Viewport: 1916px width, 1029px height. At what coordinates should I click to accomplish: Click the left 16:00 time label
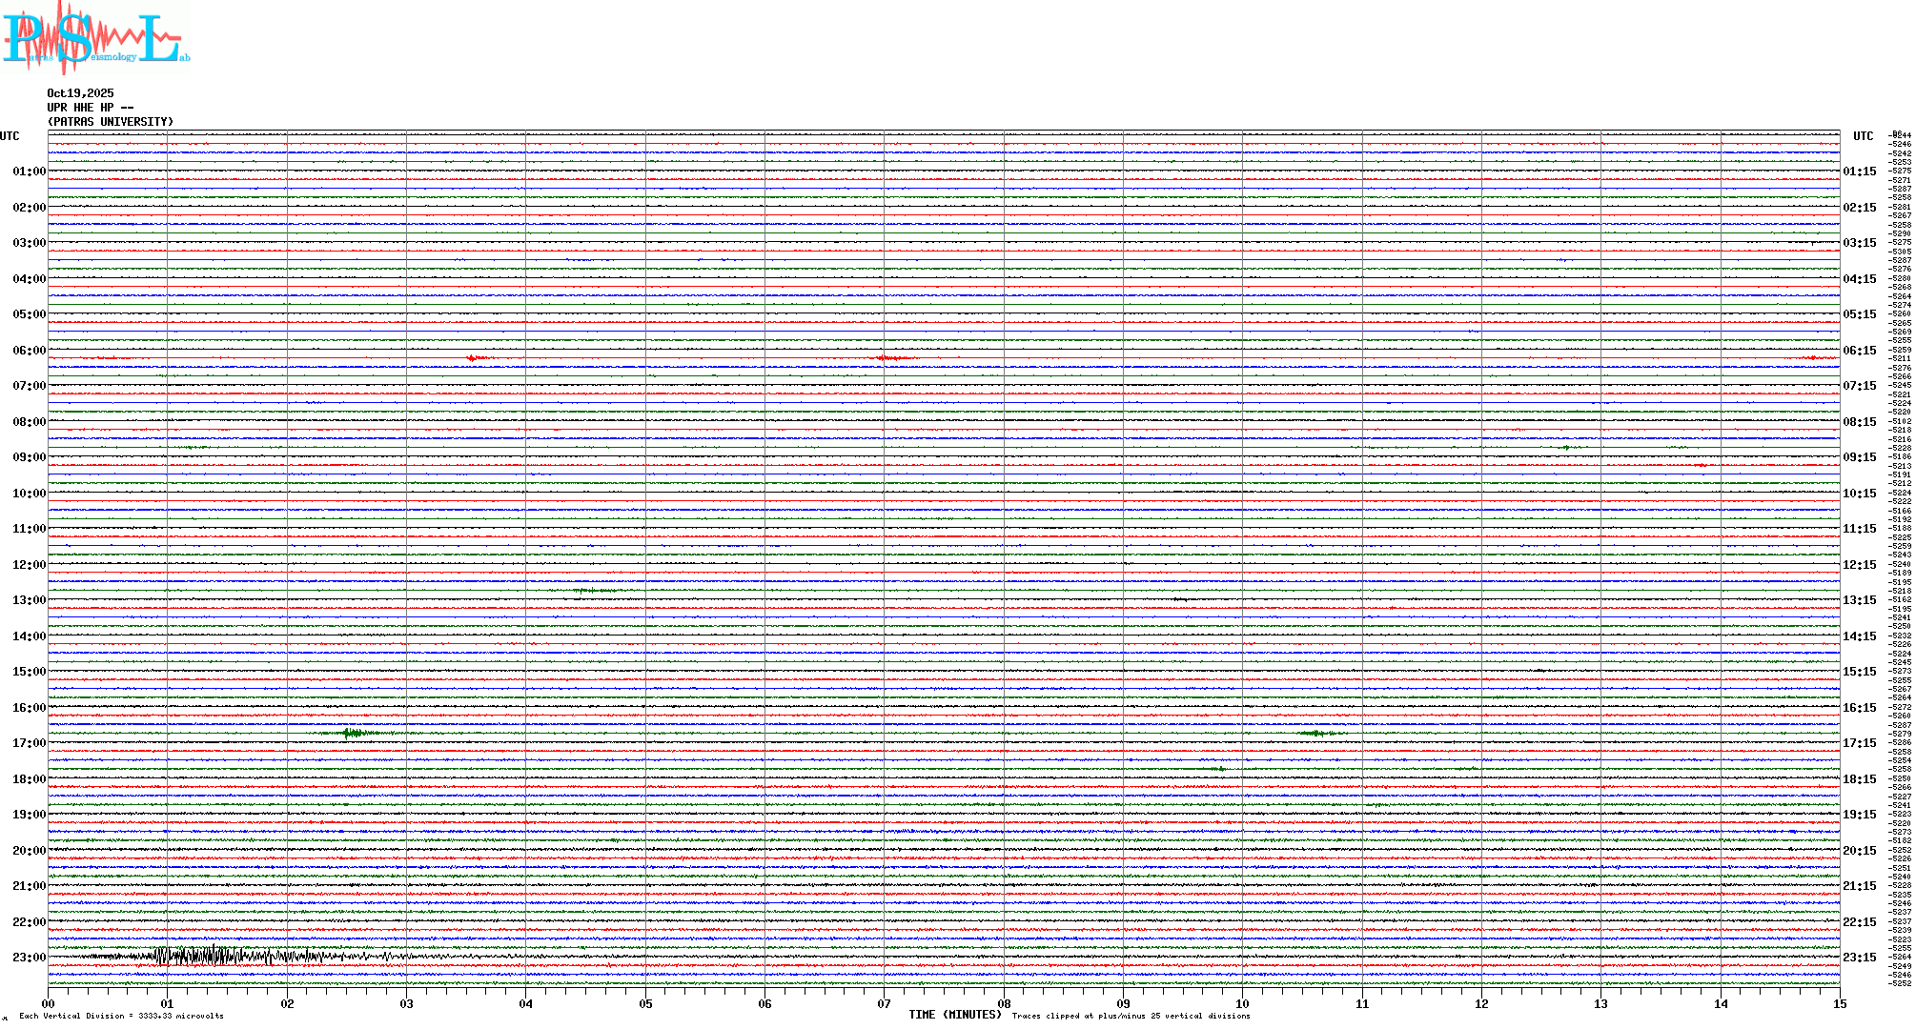click(29, 708)
